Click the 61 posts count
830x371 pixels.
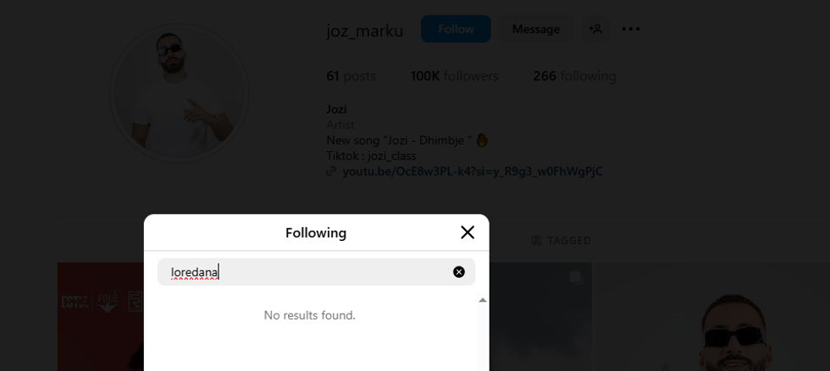tap(351, 76)
